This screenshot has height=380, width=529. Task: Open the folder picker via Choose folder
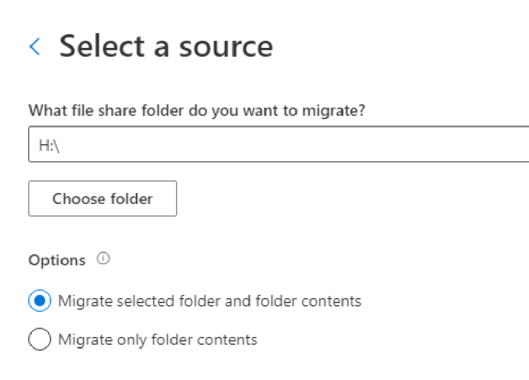click(x=102, y=199)
